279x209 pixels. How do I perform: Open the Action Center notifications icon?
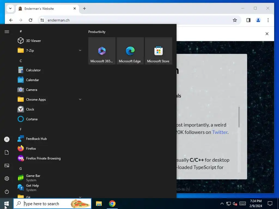point(270,204)
